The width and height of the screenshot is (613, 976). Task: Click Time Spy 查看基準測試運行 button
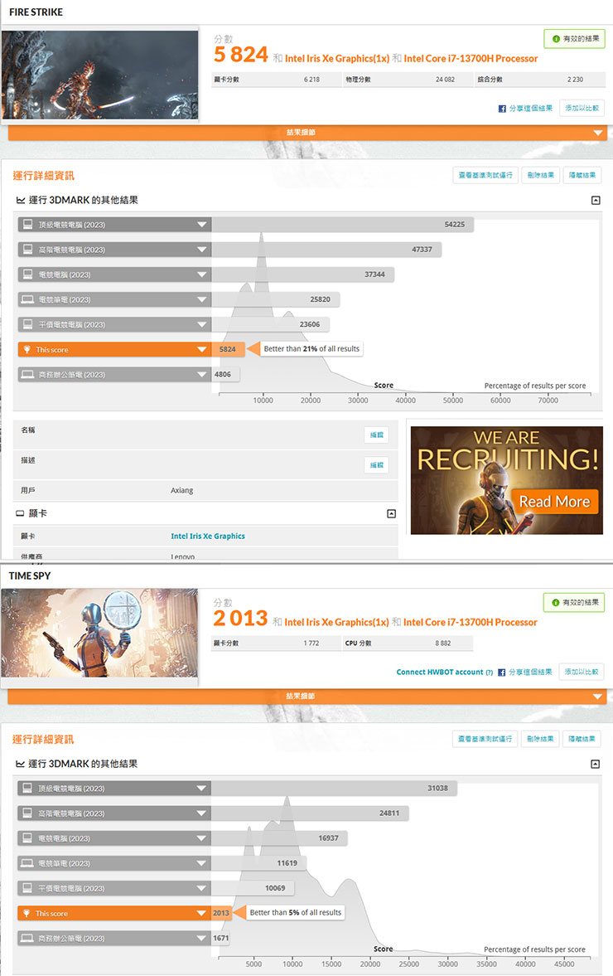tap(485, 740)
